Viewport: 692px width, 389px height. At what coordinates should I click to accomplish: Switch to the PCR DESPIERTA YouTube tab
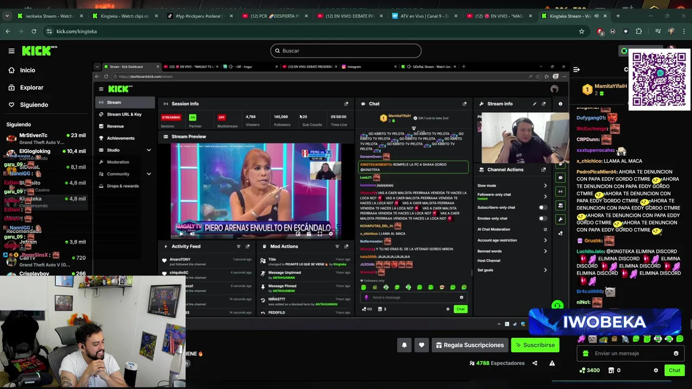click(x=275, y=16)
